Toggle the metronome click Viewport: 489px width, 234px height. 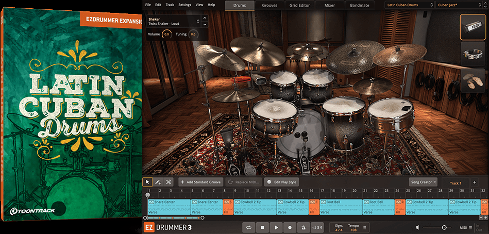coord(303,228)
